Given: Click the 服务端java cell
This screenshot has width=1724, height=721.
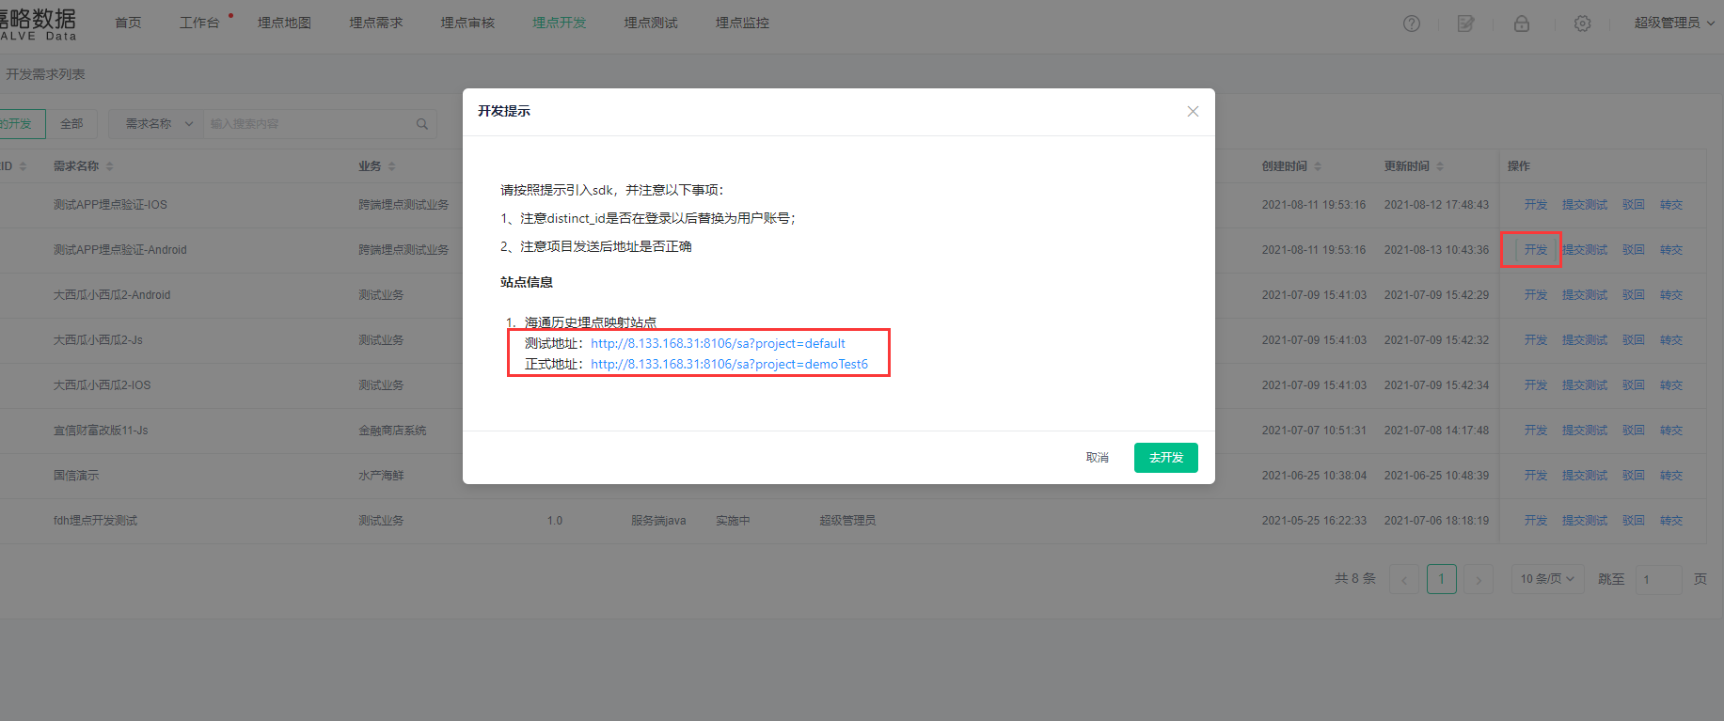Looking at the screenshot, I should [x=658, y=521].
